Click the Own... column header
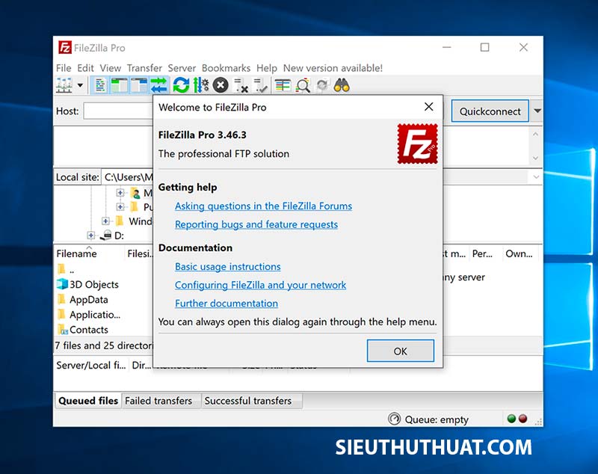The height and width of the screenshot is (474, 598). (x=520, y=253)
